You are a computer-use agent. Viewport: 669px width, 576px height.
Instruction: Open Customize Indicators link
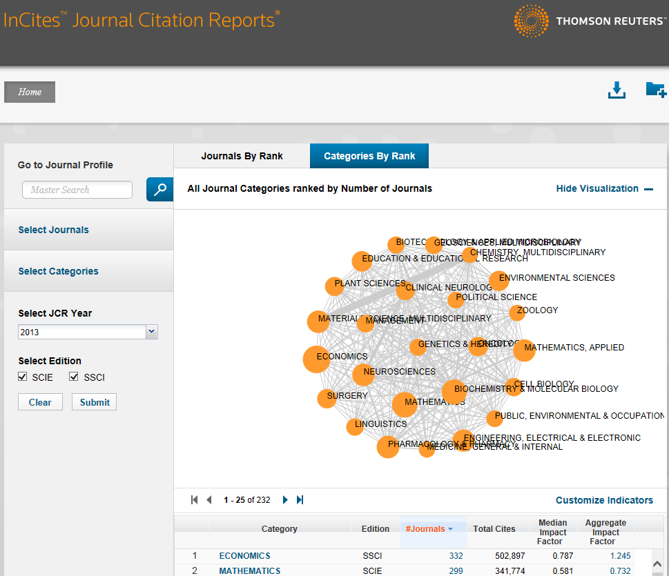[x=604, y=500]
